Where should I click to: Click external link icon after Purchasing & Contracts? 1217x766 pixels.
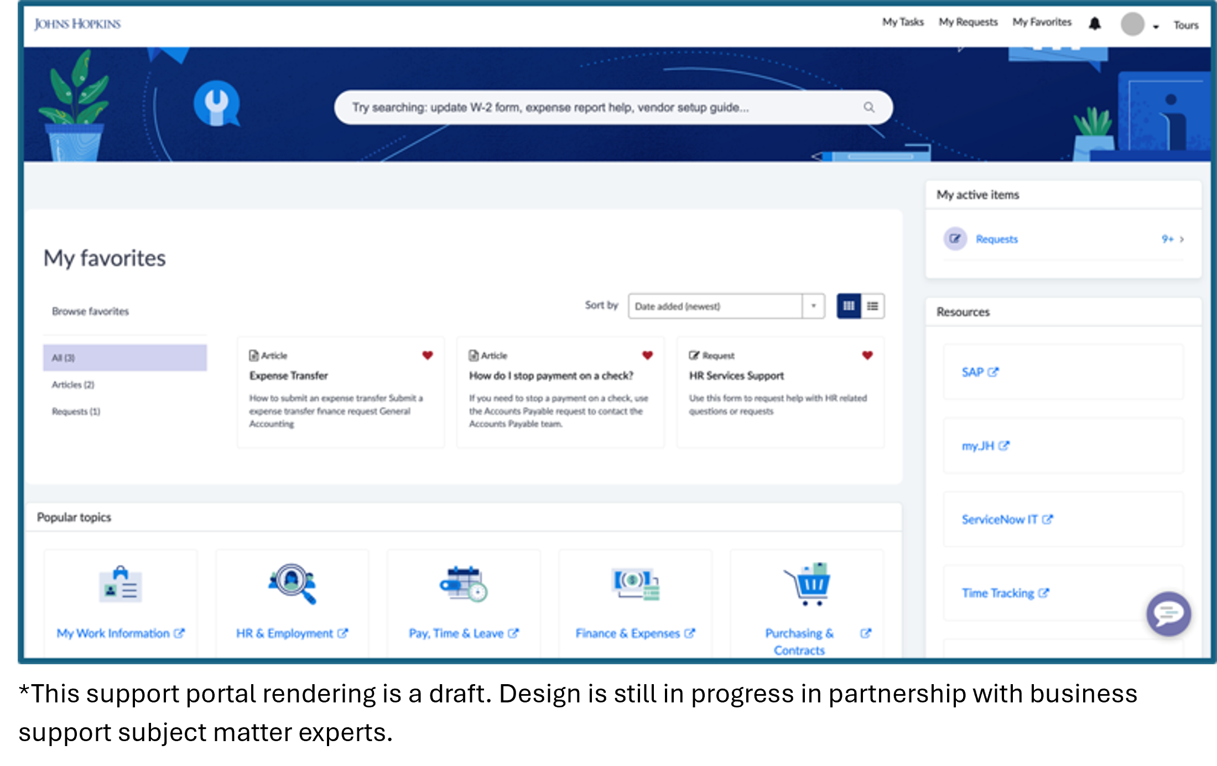(x=866, y=633)
